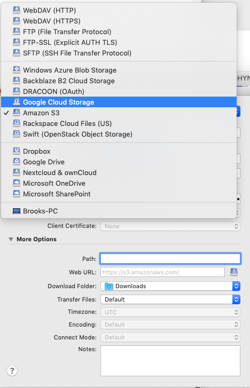Open the Encoding dropdown
The width and height of the screenshot is (250, 388).
pos(170,324)
